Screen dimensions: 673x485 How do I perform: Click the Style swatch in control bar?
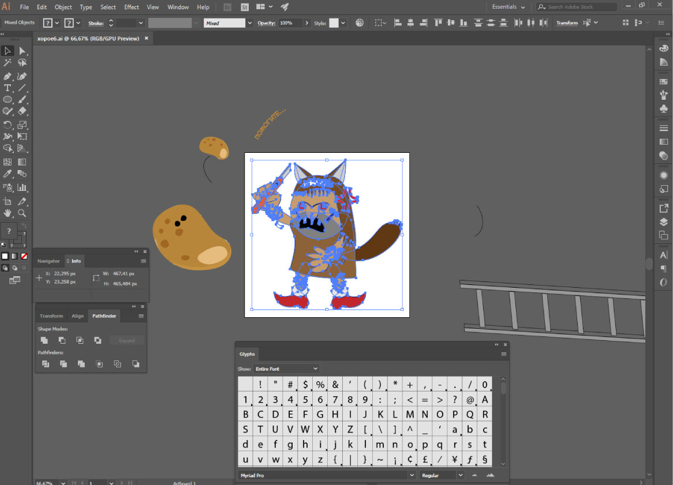point(334,23)
